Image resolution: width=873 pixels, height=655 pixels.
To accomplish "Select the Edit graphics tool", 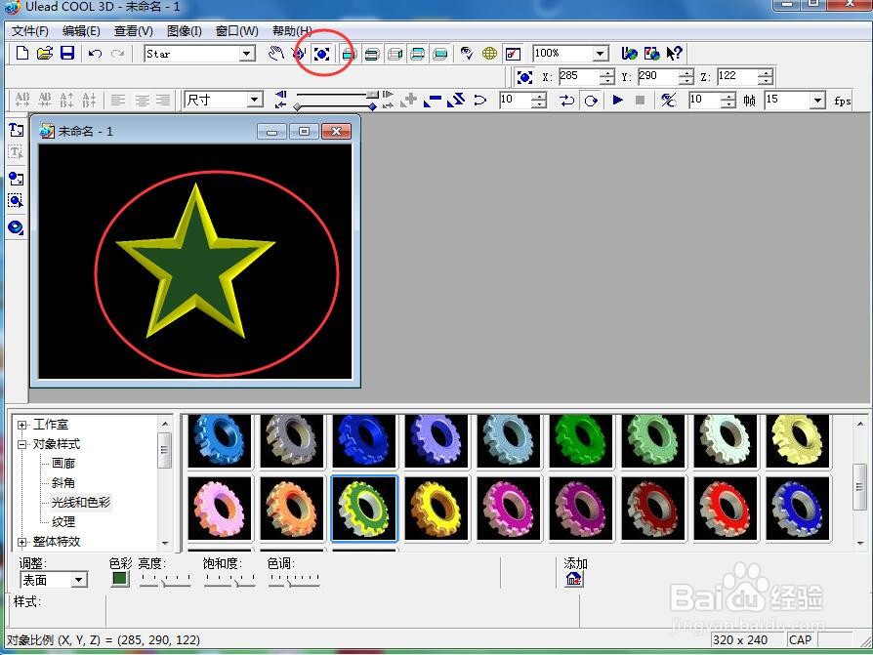I will click(17, 200).
